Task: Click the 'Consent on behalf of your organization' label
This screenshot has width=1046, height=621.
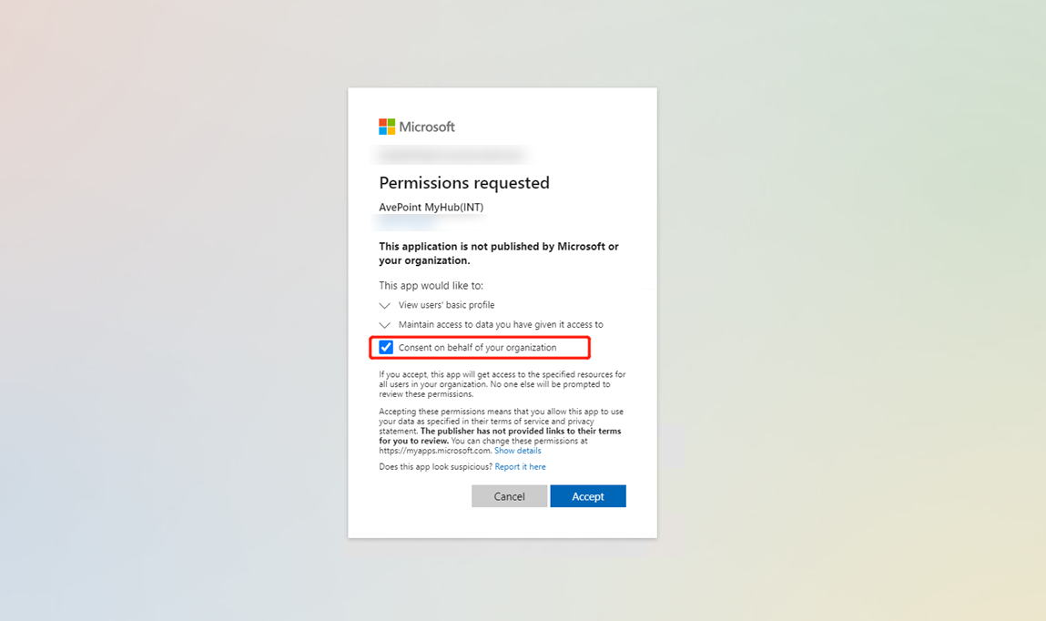Action: click(477, 348)
